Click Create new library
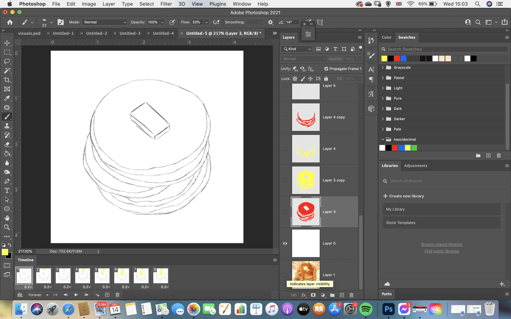Viewport: 511px width, 319px height. click(403, 196)
